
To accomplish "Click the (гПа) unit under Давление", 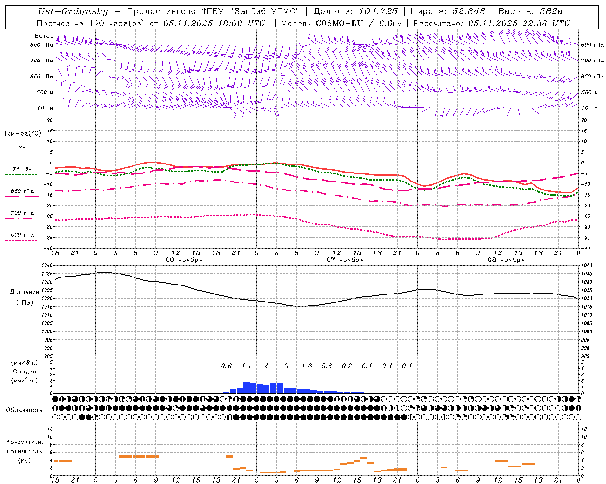I will coord(25,303).
